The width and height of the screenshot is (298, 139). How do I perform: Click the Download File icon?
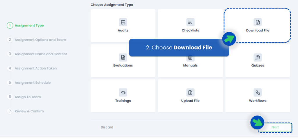click(258, 22)
